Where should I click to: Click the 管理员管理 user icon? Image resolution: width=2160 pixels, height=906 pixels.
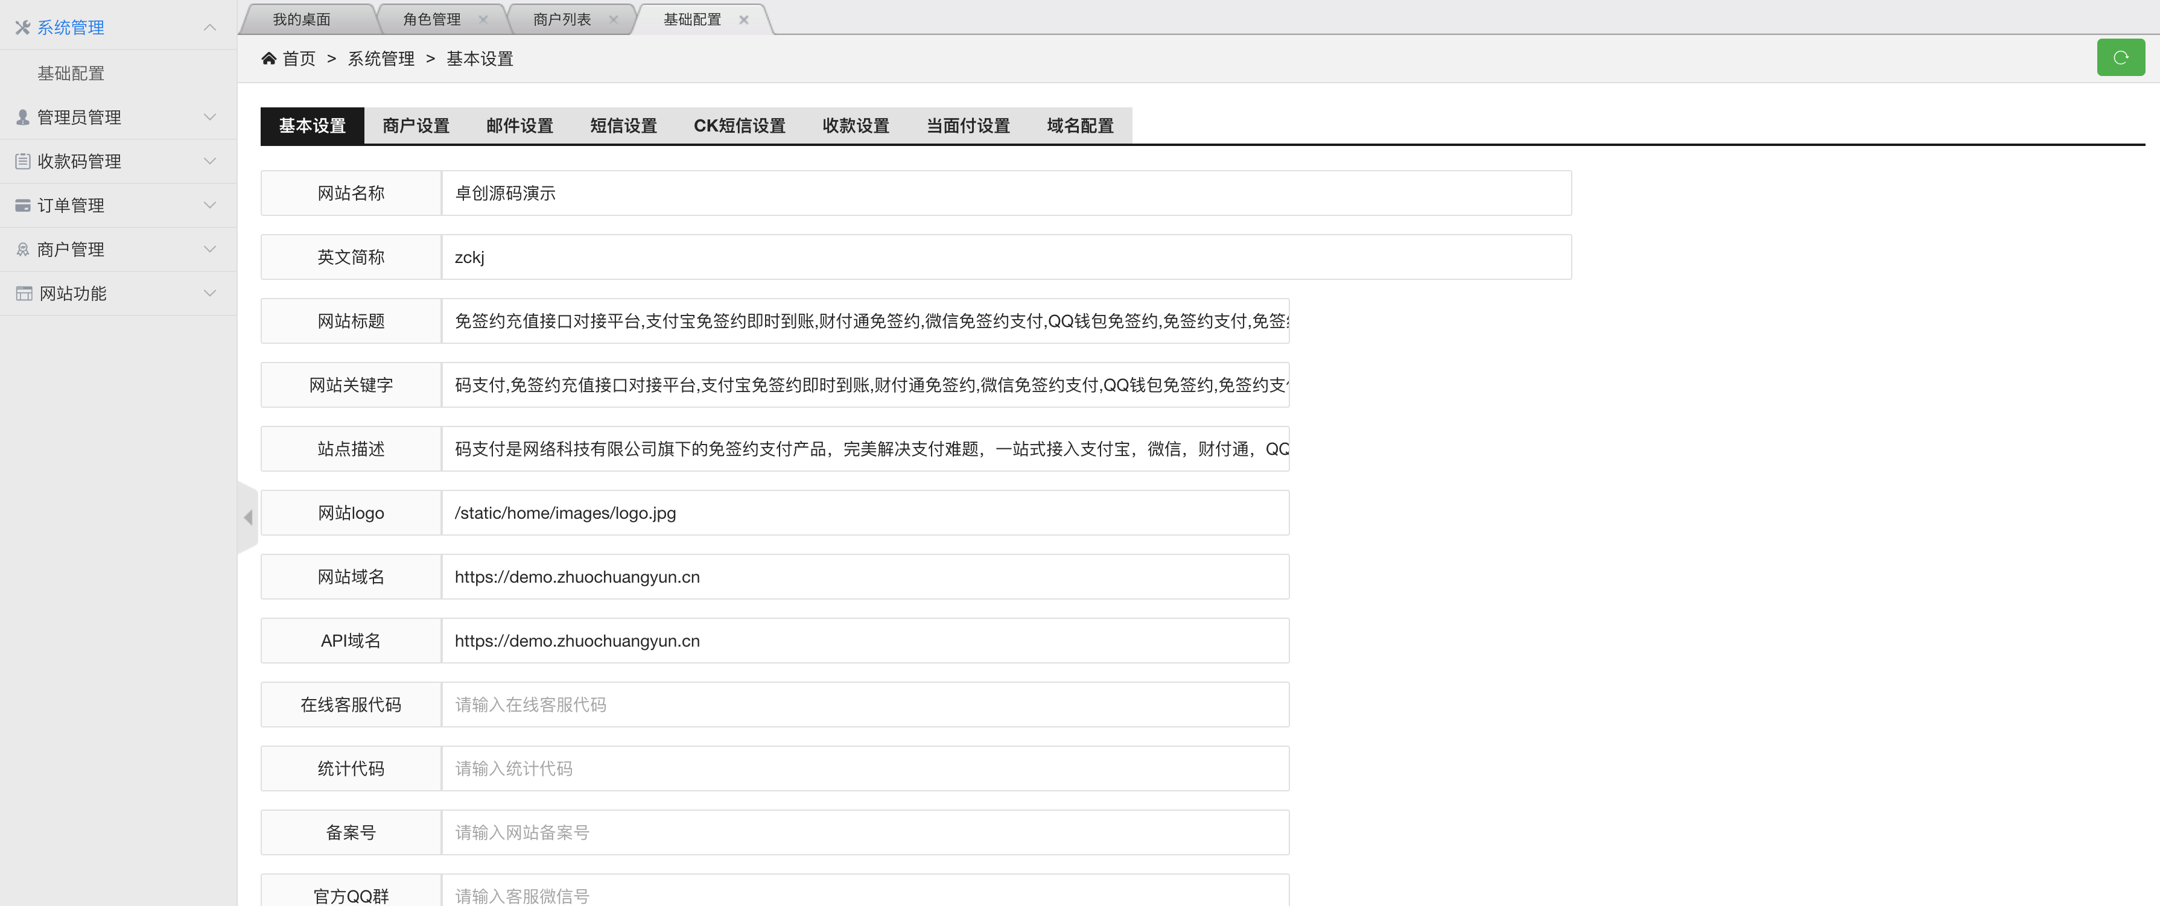click(x=23, y=118)
